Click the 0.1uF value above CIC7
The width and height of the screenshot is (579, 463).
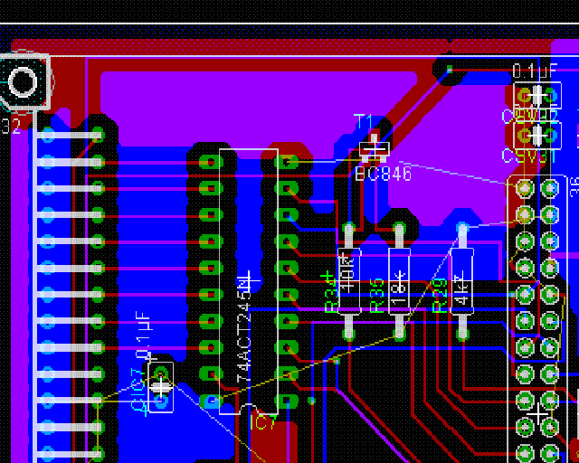click(x=143, y=335)
